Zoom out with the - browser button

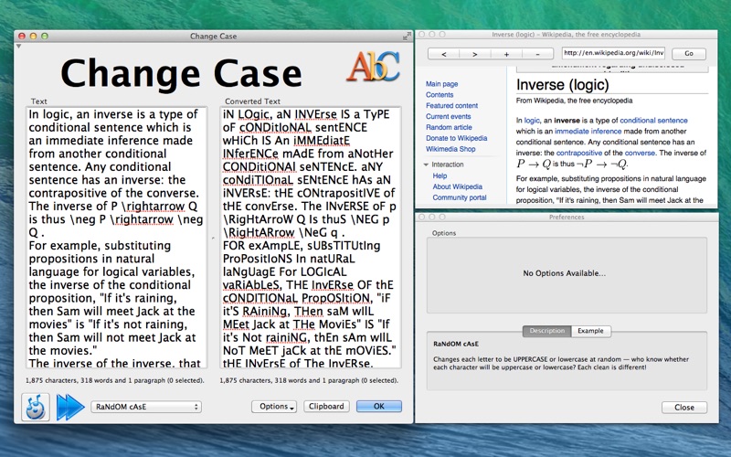click(x=537, y=54)
